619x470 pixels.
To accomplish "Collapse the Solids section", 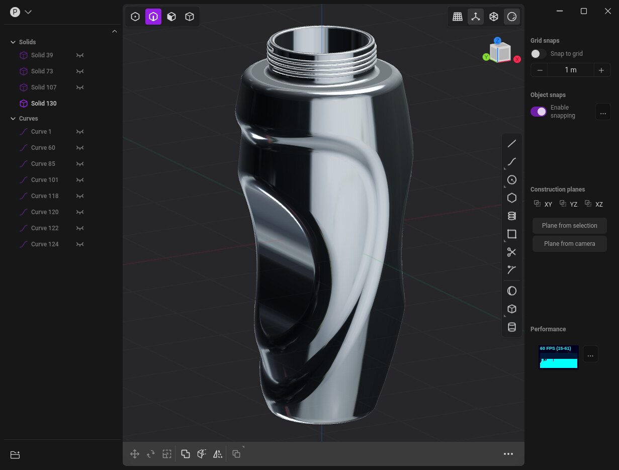I will (x=13, y=42).
